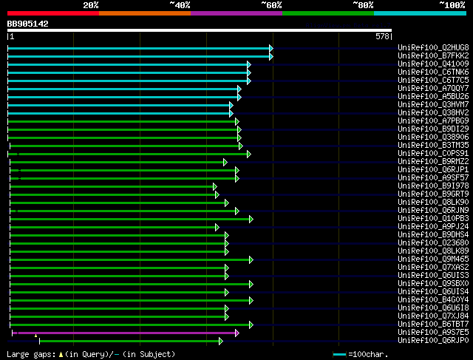Select the UniRef100_Q6UIS3 label
Viewport: 473px width, 360px height.
pyautogui.click(x=433, y=276)
